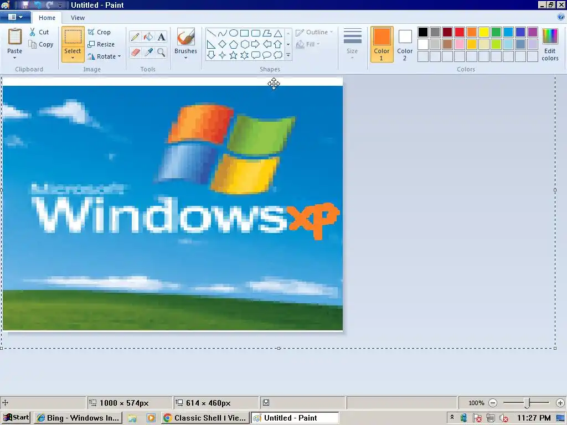Expand the Brushes dropdown arrow
567x425 pixels.
[x=186, y=58]
